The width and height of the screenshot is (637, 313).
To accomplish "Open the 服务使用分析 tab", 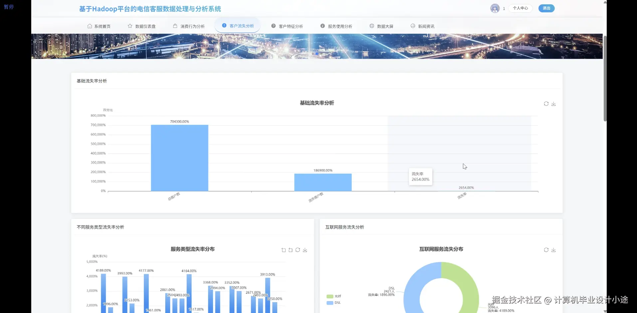I will [336, 26].
